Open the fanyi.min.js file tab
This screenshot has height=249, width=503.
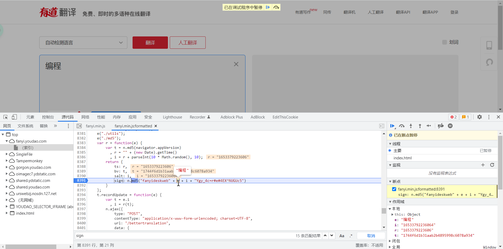(95, 126)
